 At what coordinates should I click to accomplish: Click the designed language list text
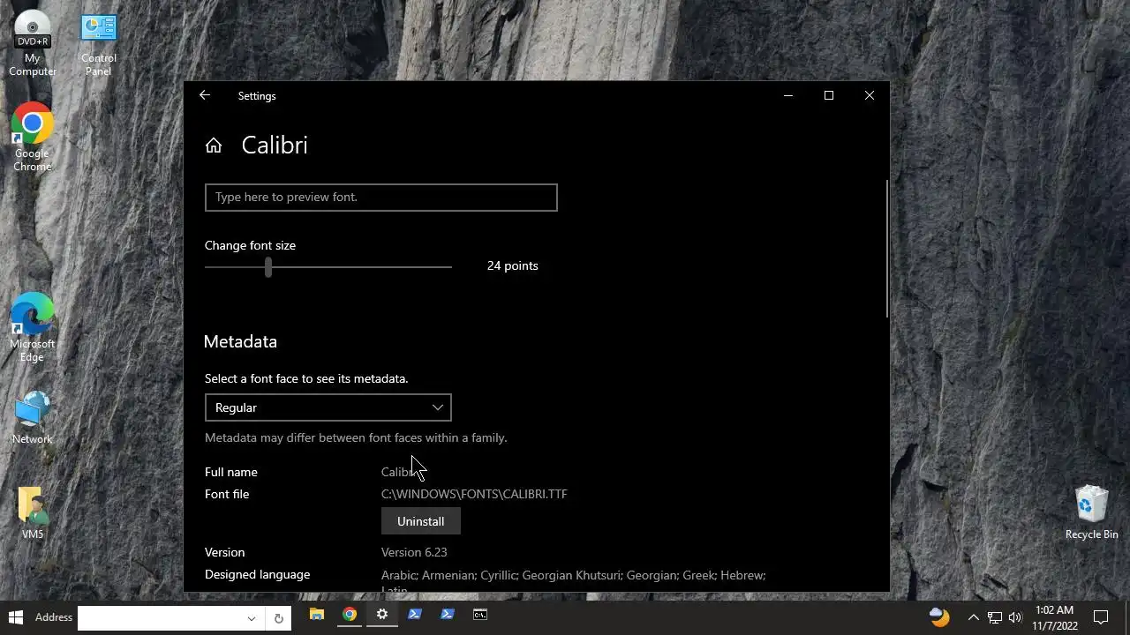tap(573, 581)
